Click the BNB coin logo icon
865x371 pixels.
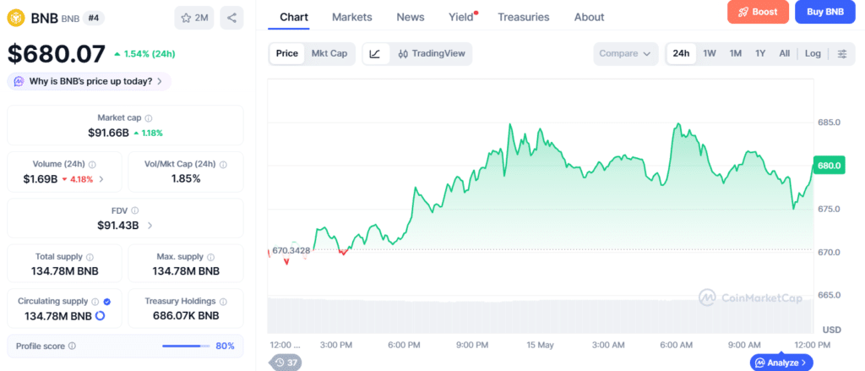[17, 18]
